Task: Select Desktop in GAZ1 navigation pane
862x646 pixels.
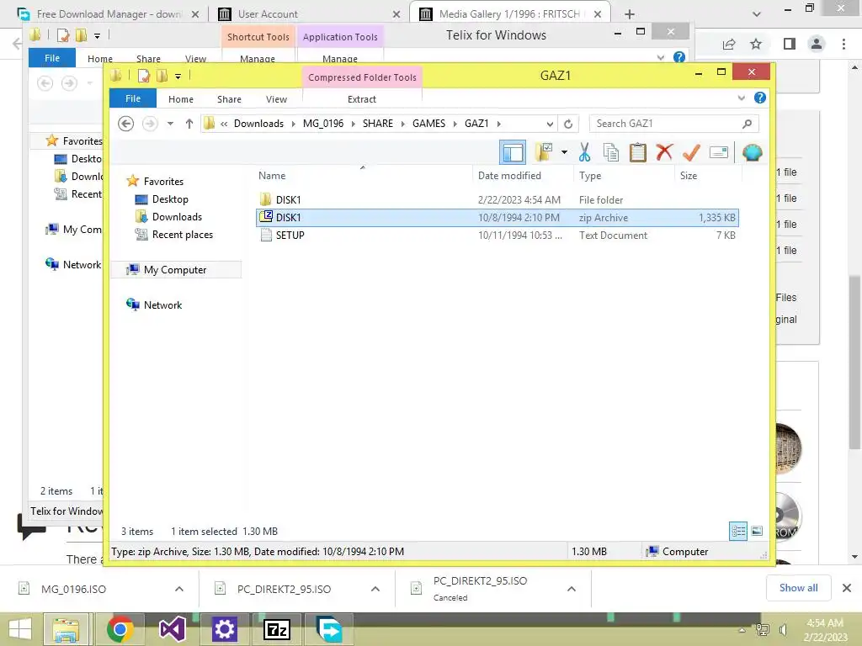Action: tap(170, 199)
